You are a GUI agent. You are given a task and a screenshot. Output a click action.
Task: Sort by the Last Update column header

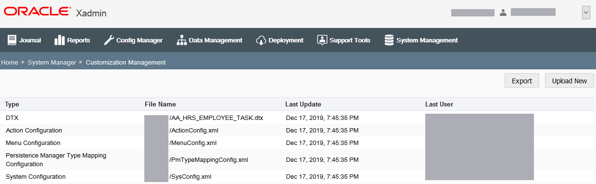click(x=303, y=104)
